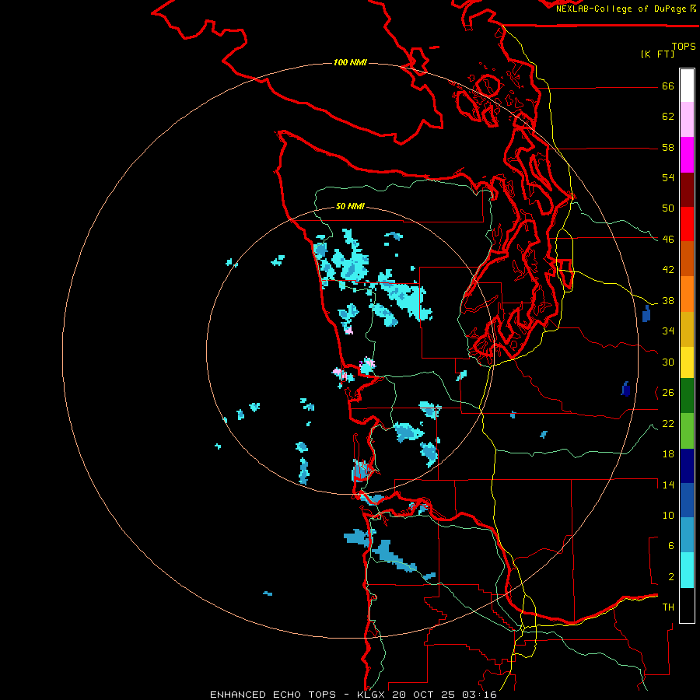
Task: Click the 6 legend value
Action: pos(671,546)
